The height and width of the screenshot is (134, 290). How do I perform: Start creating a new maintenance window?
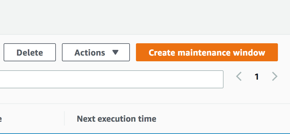coord(207,52)
